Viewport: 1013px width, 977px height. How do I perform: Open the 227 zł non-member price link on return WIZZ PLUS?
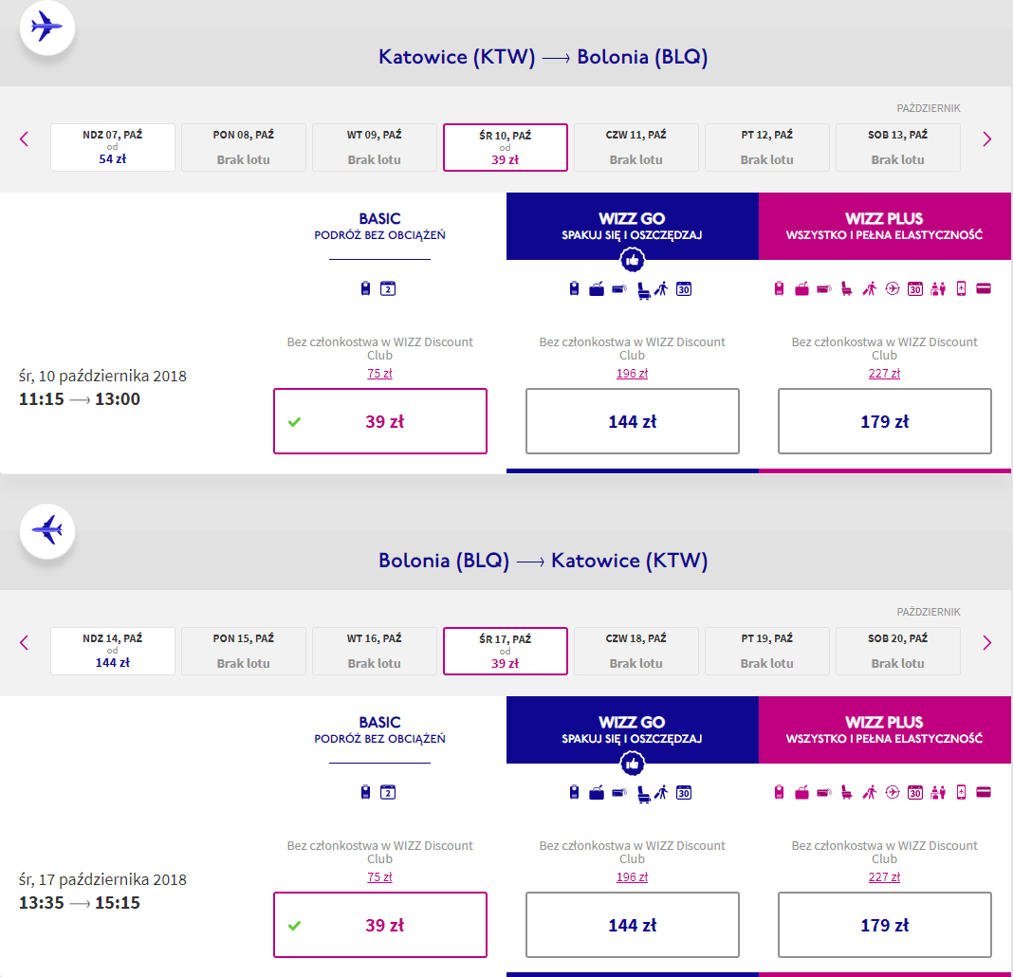884,876
